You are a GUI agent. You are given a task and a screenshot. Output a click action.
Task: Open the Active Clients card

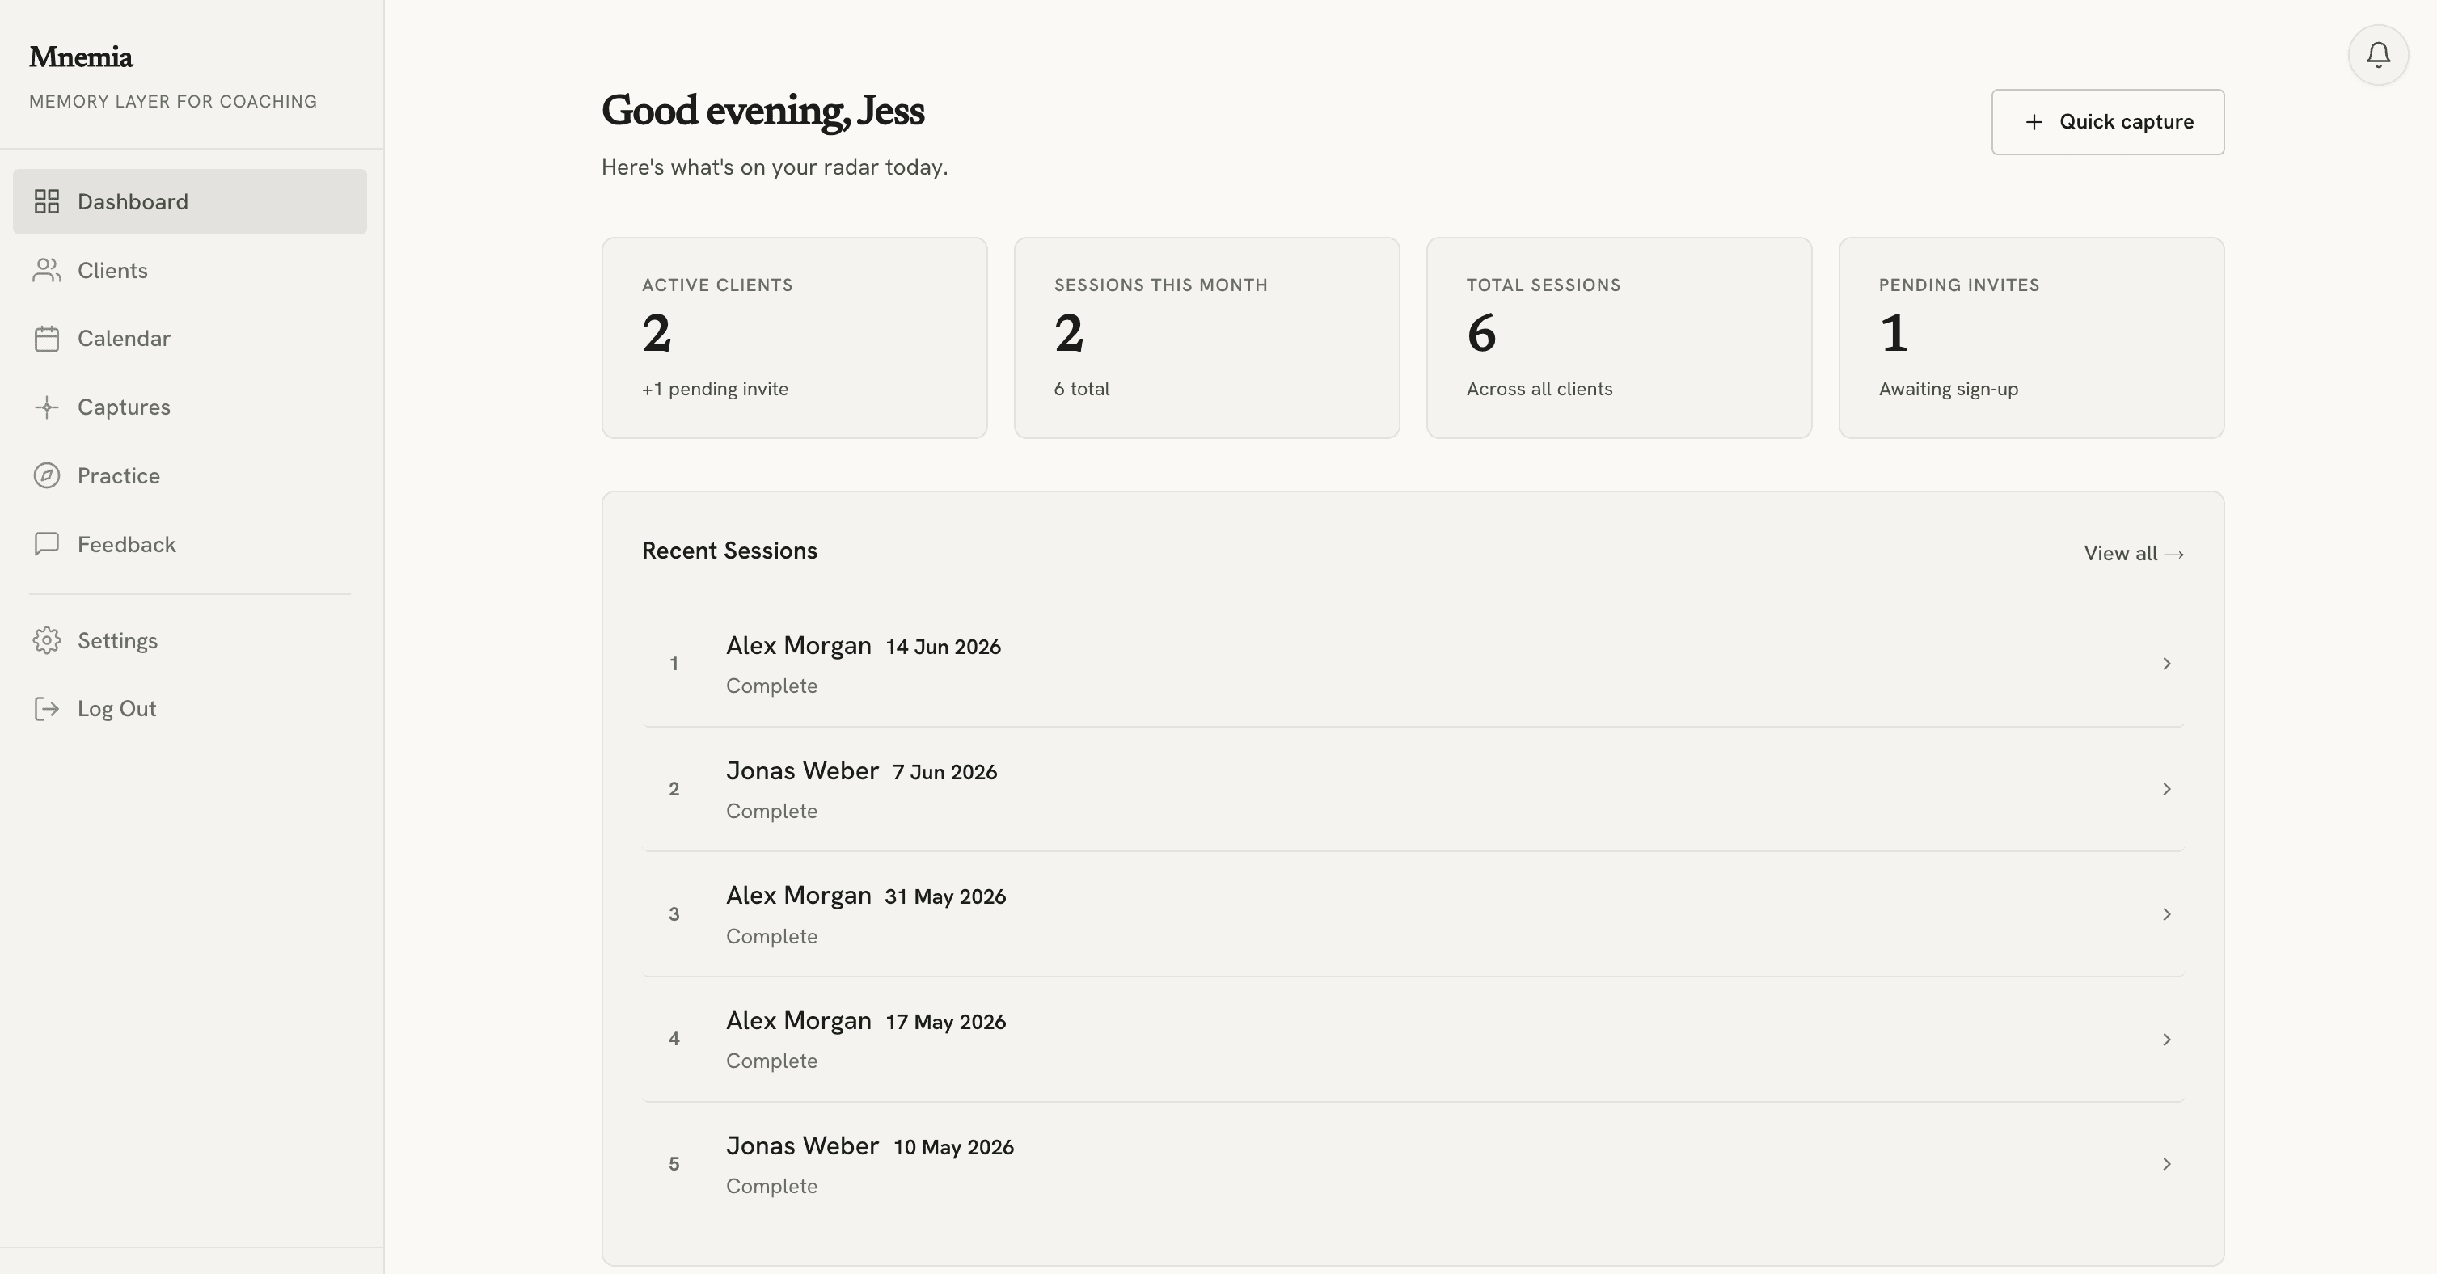pyautogui.click(x=794, y=338)
